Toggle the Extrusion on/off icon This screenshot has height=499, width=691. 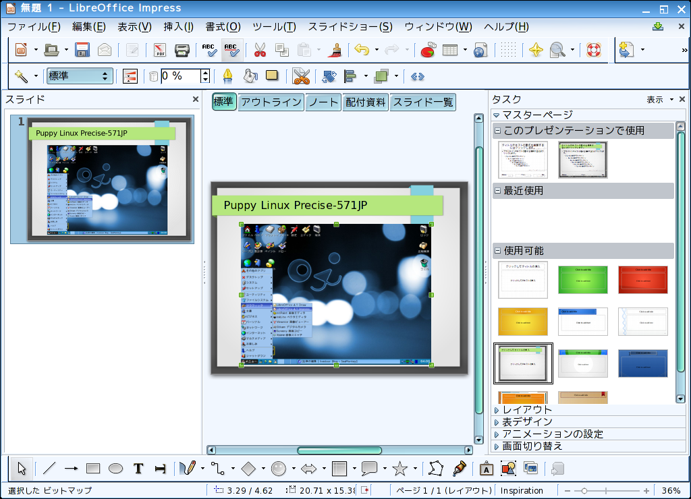coord(557,469)
